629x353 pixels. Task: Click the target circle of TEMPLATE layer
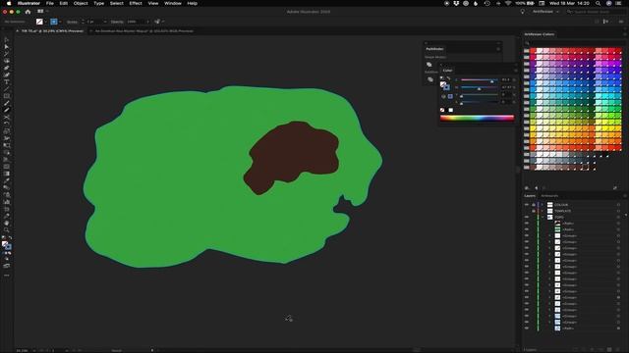click(618, 211)
